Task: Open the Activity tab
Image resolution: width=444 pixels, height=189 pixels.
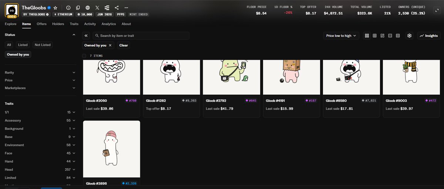Action: click(90, 24)
